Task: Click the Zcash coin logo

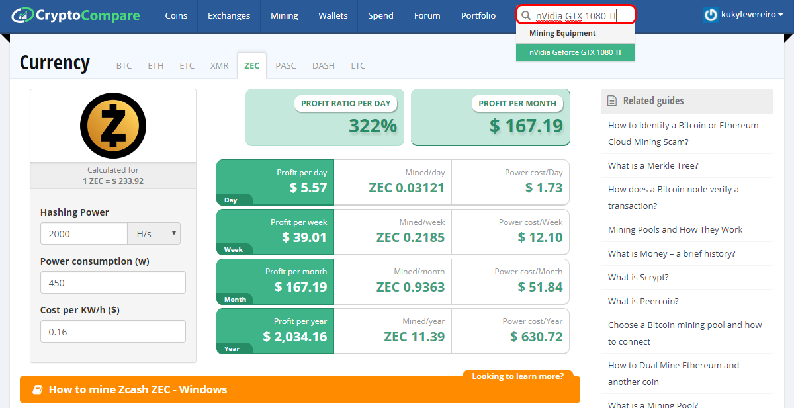Action: click(x=113, y=126)
